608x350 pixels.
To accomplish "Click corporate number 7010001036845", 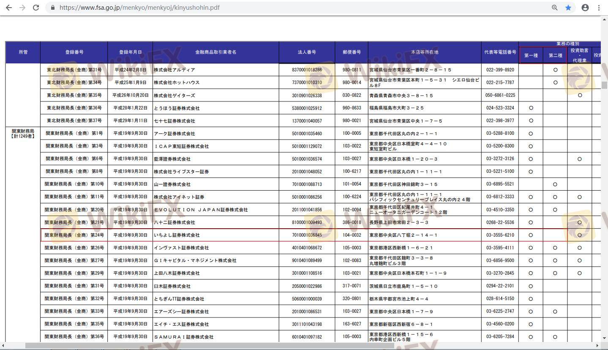I will click(307, 235).
